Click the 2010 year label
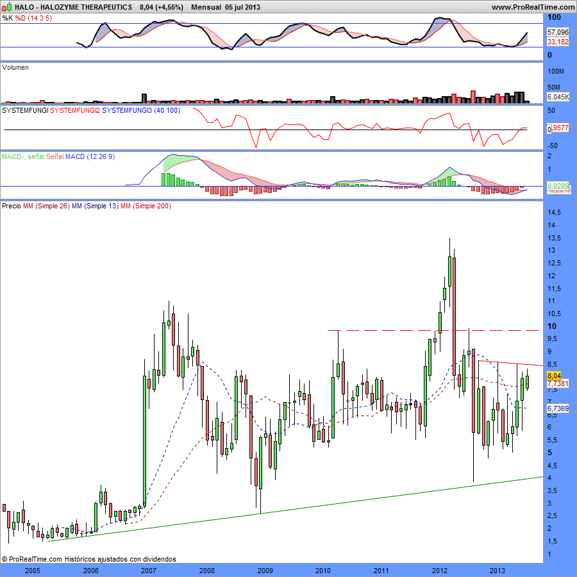 pyautogui.click(x=323, y=571)
